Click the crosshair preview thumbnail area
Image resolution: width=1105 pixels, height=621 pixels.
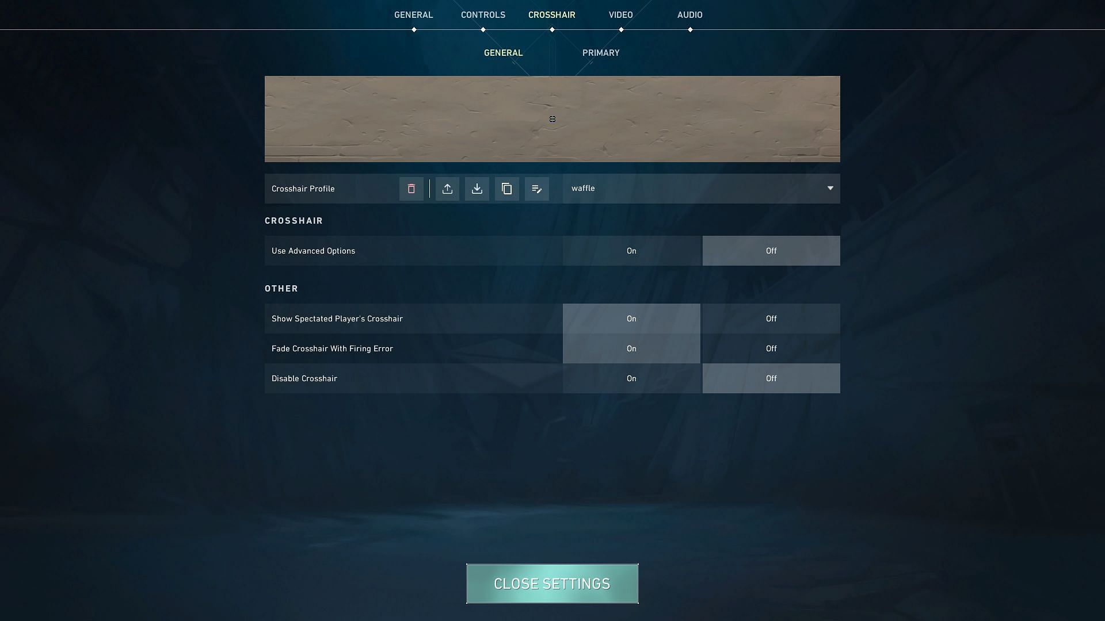click(552, 118)
